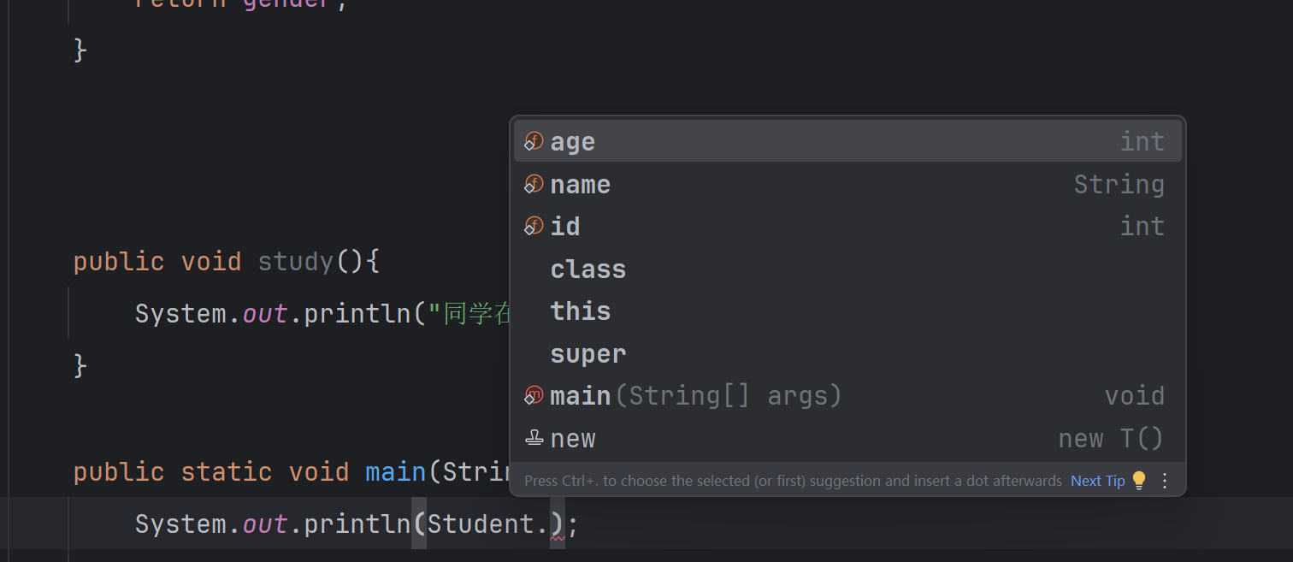Click the red error squiggle after Student.
Viewport: 1293px width, 562px height.
tap(557, 539)
